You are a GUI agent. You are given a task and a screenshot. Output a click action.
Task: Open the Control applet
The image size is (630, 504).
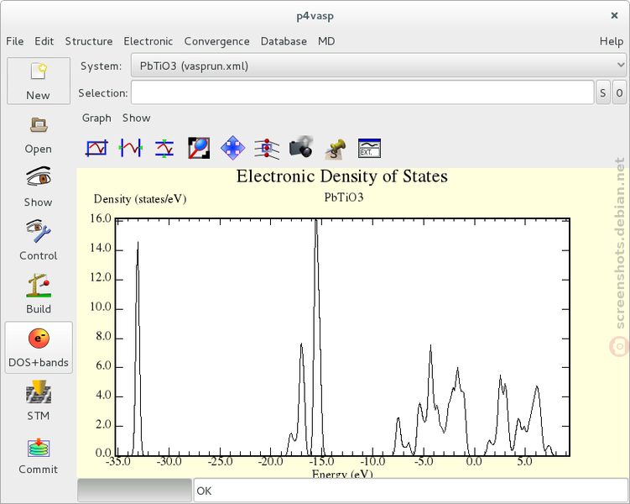tap(39, 240)
